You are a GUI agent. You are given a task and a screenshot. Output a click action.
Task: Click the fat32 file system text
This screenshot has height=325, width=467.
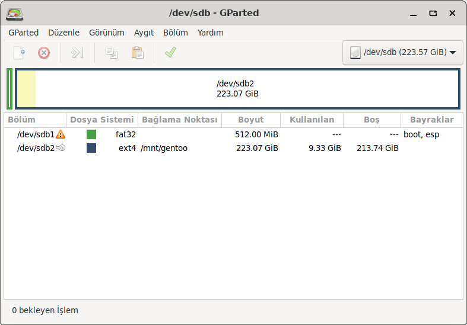point(125,134)
